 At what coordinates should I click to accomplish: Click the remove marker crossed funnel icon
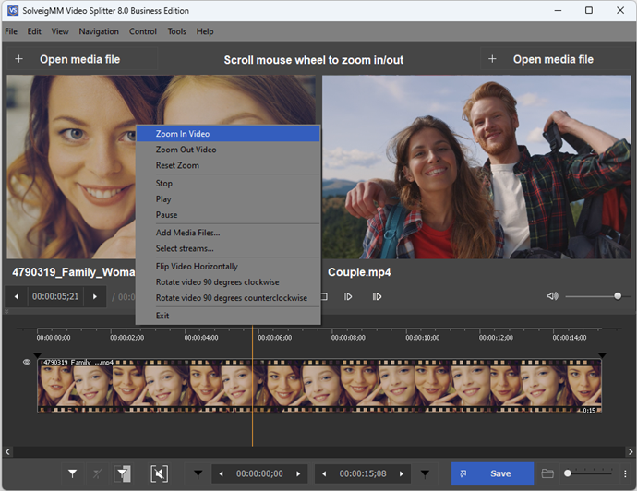click(x=98, y=473)
